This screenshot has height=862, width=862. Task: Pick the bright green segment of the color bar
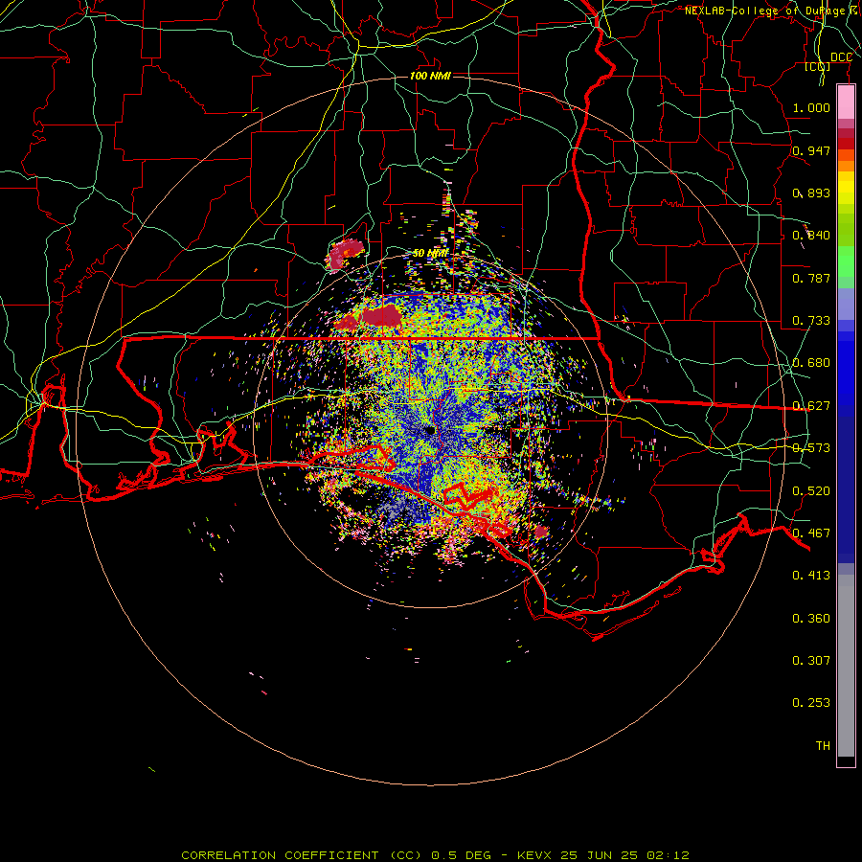pyautogui.click(x=846, y=261)
